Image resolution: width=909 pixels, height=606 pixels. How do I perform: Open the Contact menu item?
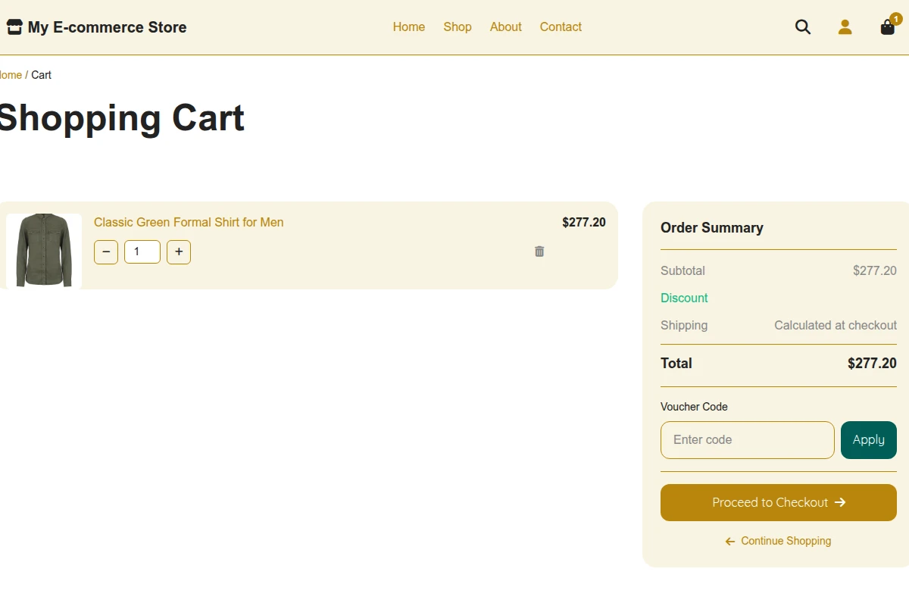pos(561,27)
